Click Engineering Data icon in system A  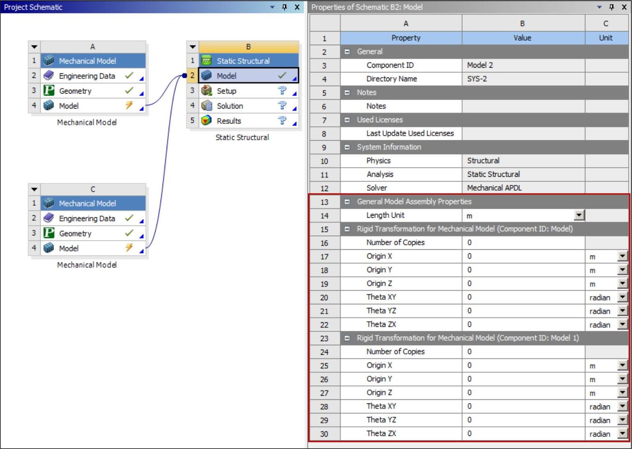49,76
